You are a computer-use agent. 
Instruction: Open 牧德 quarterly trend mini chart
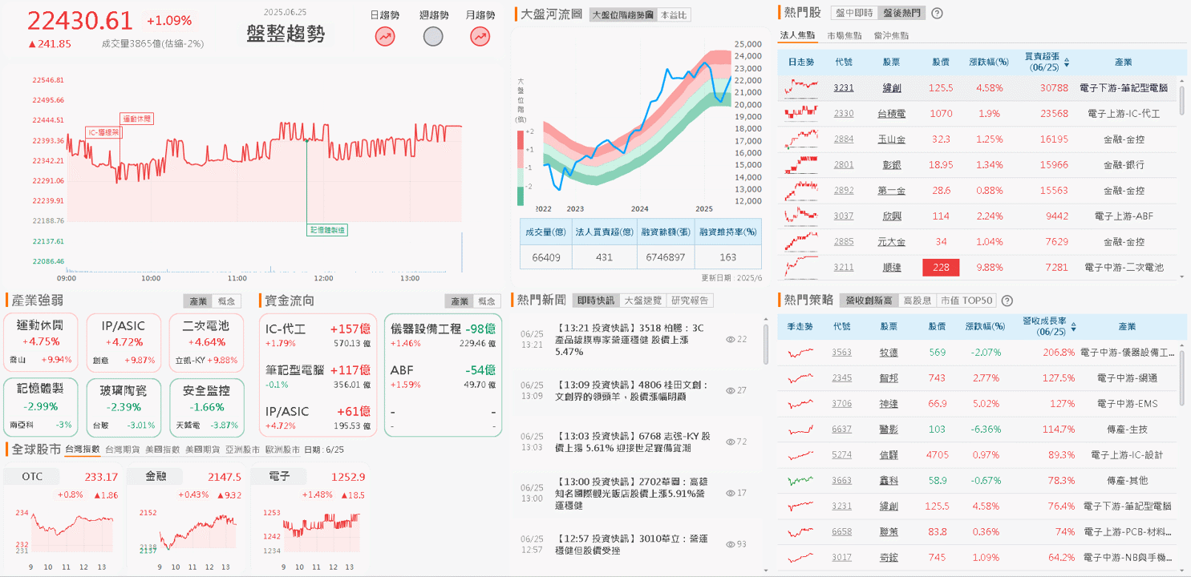801,352
